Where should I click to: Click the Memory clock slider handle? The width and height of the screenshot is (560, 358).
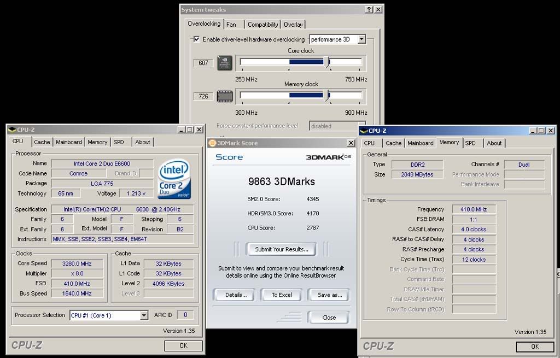[326, 95]
